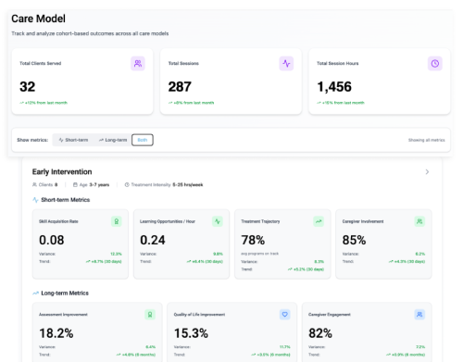This screenshot has height=362, width=463.
Task: Click the clients icon in Early Intervention details
Action: pos(34,184)
